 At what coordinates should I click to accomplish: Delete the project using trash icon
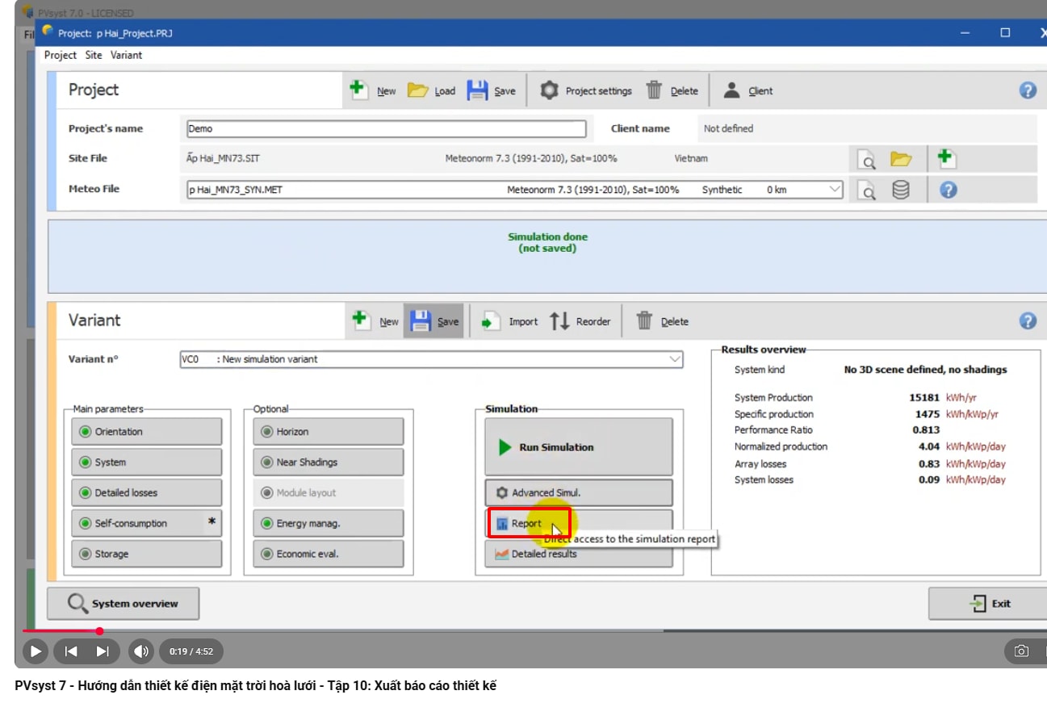coord(672,90)
